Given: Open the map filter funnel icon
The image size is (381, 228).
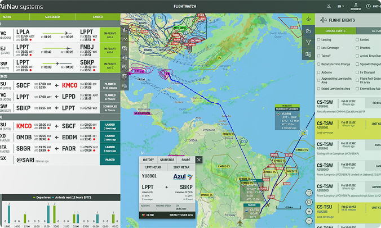Looking at the screenshot, I should (x=308, y=42).
